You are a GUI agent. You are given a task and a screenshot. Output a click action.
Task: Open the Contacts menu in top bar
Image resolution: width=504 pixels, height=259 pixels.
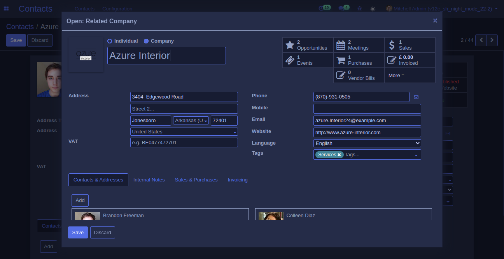click(84, 9)
